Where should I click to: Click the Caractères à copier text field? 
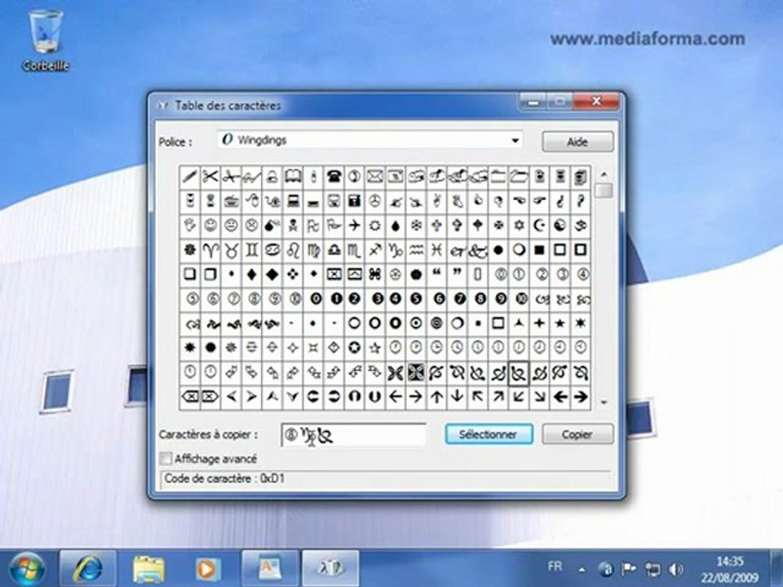353,435
